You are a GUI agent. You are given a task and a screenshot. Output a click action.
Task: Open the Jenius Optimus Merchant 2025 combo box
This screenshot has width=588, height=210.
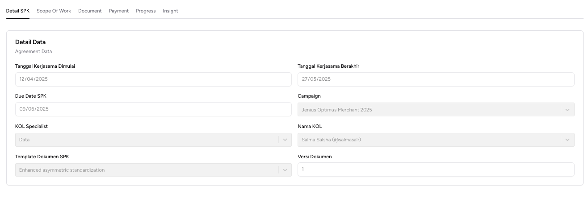(x=429, y=110)
